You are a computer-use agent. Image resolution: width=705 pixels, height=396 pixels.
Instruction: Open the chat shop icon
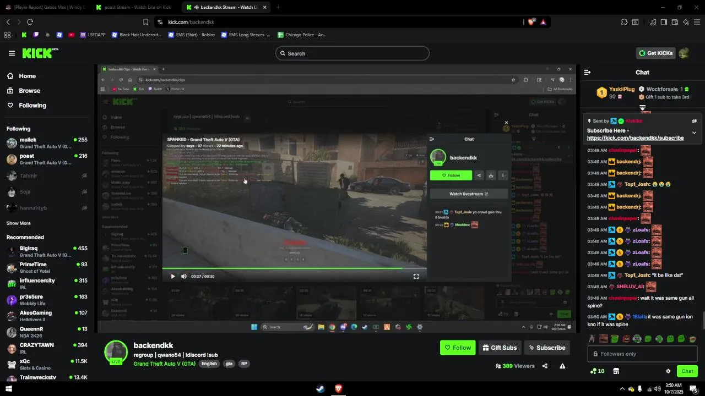pyautogui.click(x=616, y=371)
